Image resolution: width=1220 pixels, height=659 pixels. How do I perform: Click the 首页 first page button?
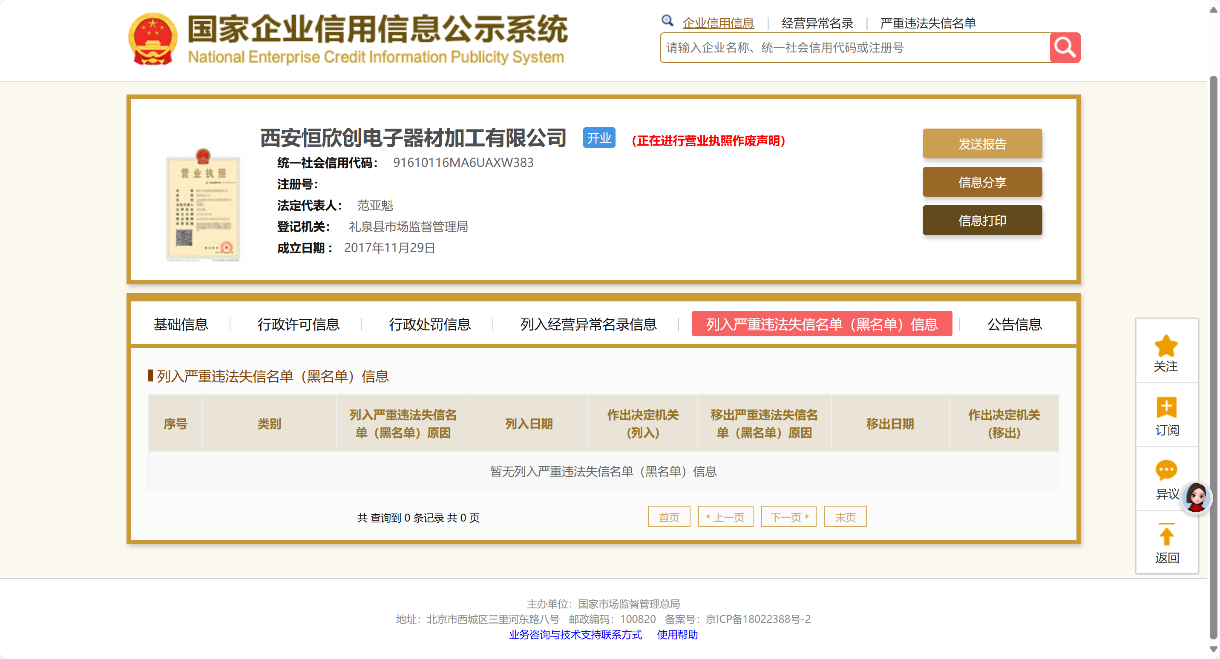tap(668, 517)
